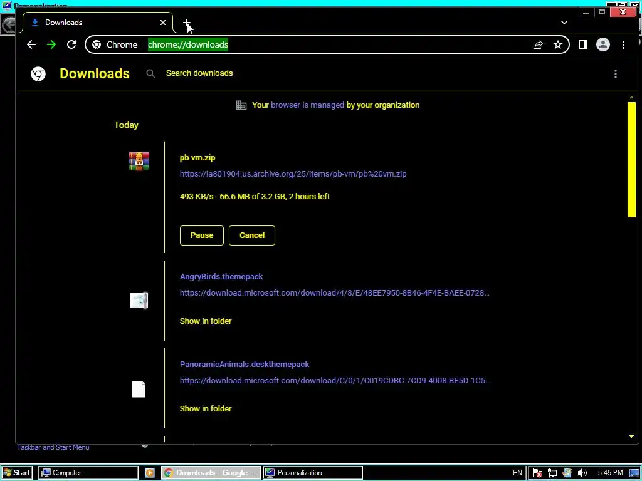Click the share page icon
The width and height of the screenshot is (642, 481).
point(538,44)
